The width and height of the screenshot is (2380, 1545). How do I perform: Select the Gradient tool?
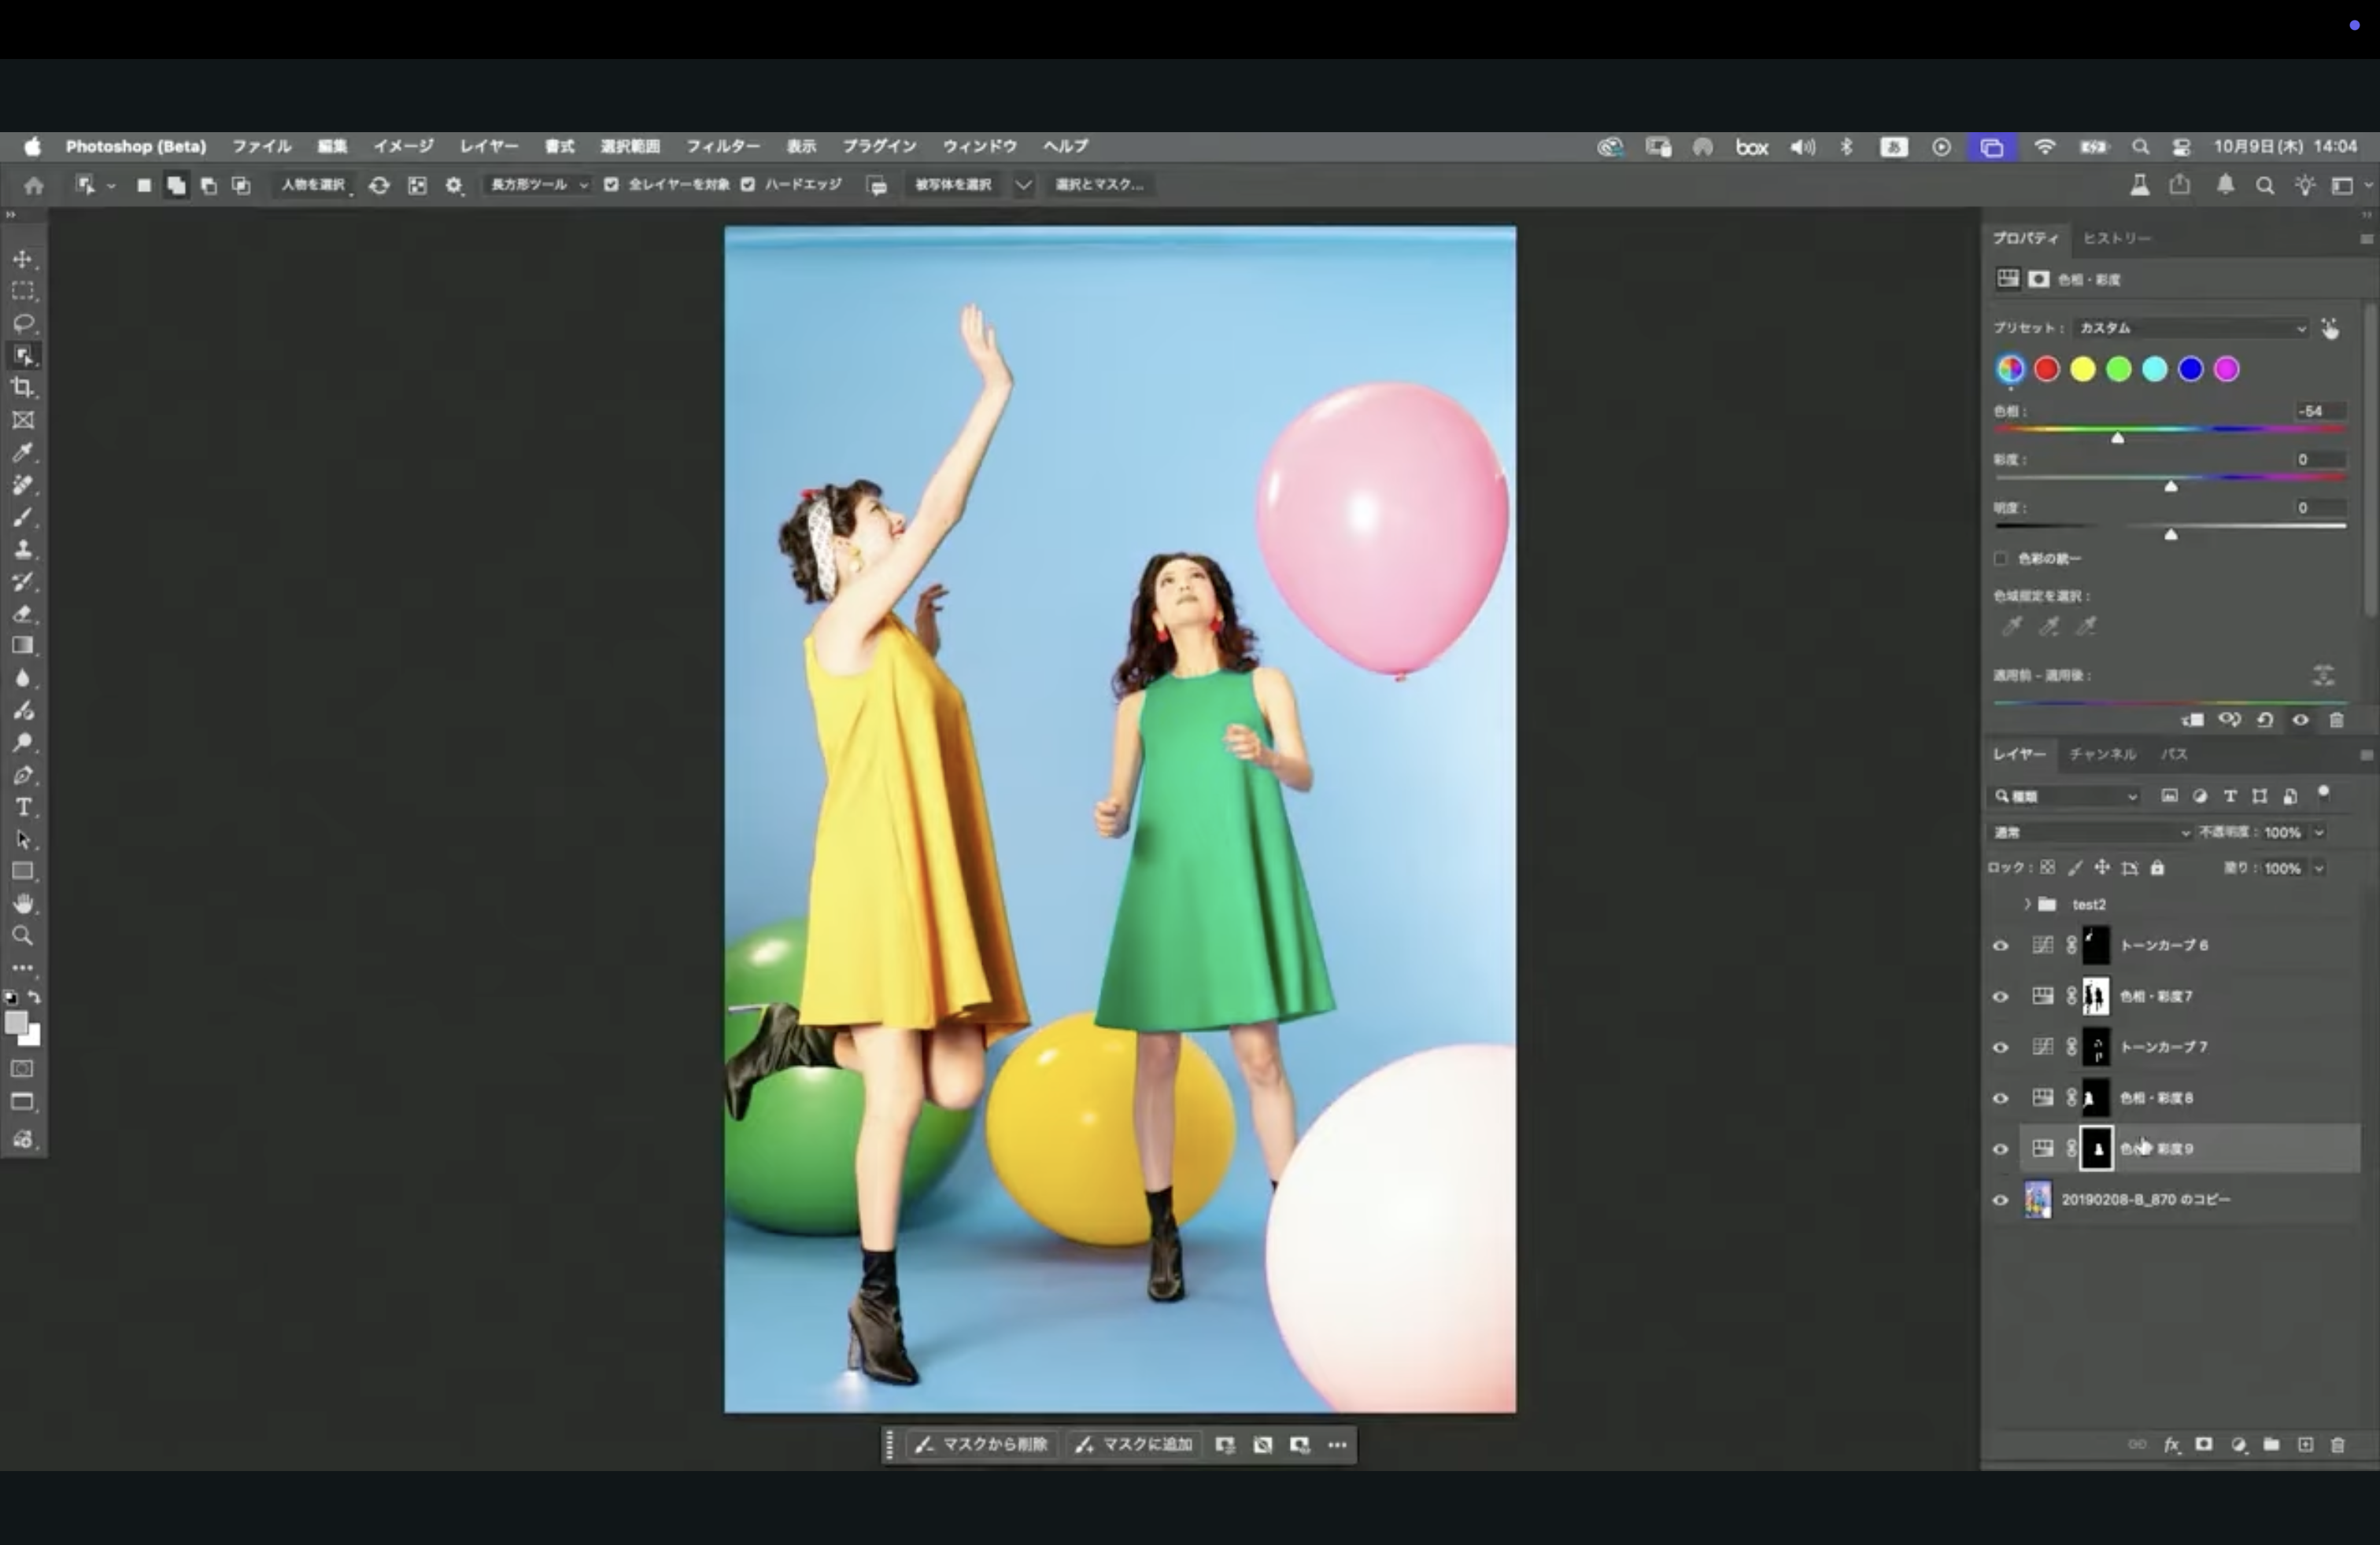point(23,646)
